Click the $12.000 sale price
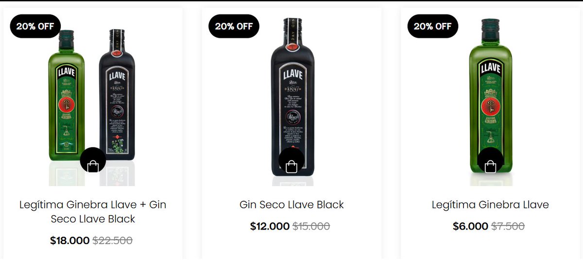 (270, 226)
